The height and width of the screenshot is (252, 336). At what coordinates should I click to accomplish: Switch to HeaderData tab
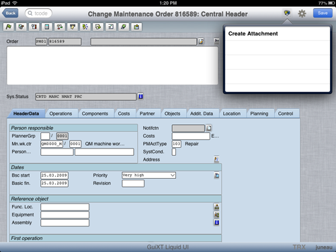(x=26, y=114)
